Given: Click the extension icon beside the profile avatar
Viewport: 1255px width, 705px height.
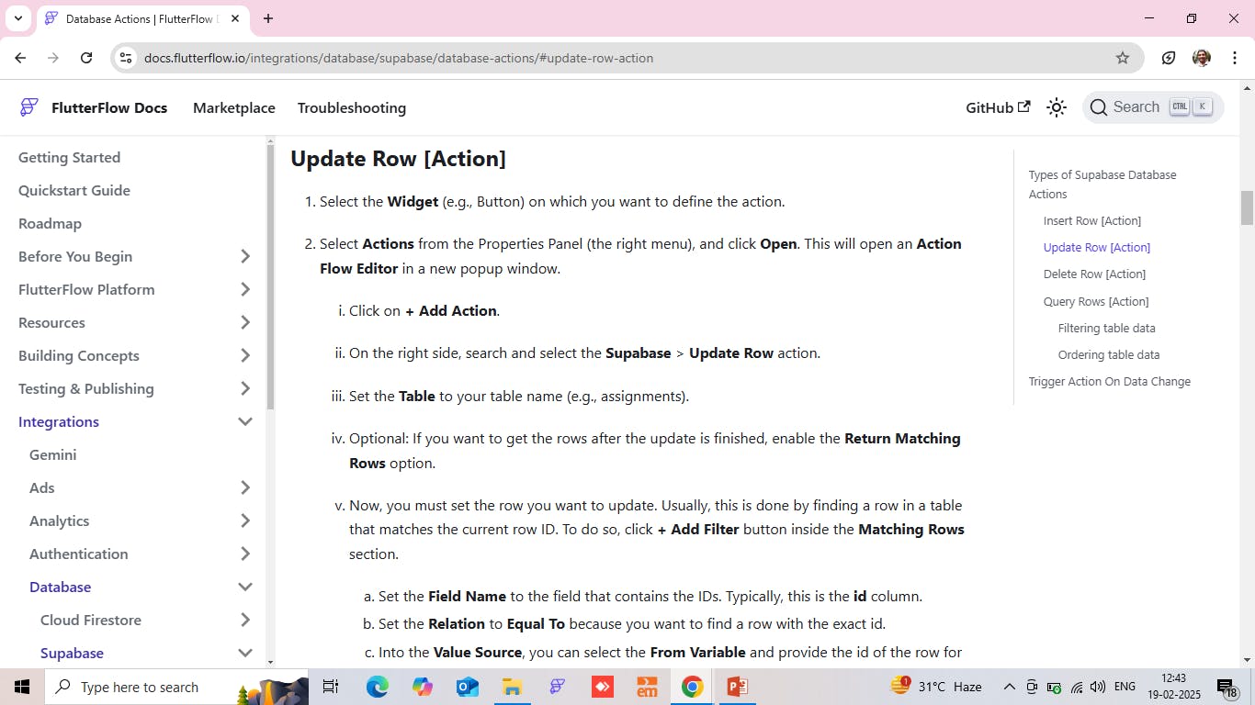Looking at the screenshot, I should click(1169, 58).
